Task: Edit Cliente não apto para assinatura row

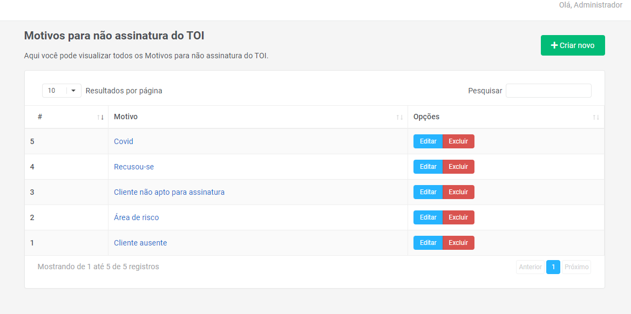Action: [x=428, y=192]
